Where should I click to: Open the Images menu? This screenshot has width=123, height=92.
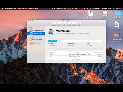click(x=24, y=9)
